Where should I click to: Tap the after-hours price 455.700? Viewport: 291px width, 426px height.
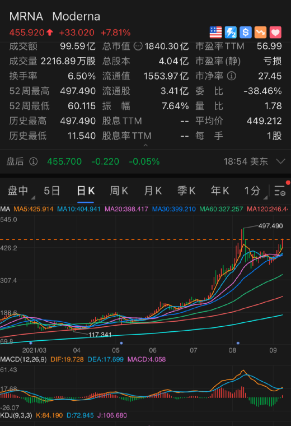point(64,161)
